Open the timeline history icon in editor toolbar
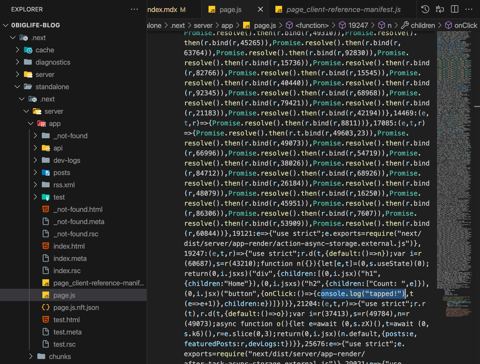The height and width of the screenshot is (364, 480). 425,9
